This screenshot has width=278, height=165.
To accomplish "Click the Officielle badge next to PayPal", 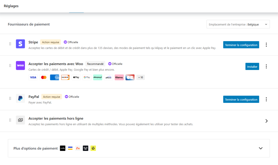I will coord(72,97).
